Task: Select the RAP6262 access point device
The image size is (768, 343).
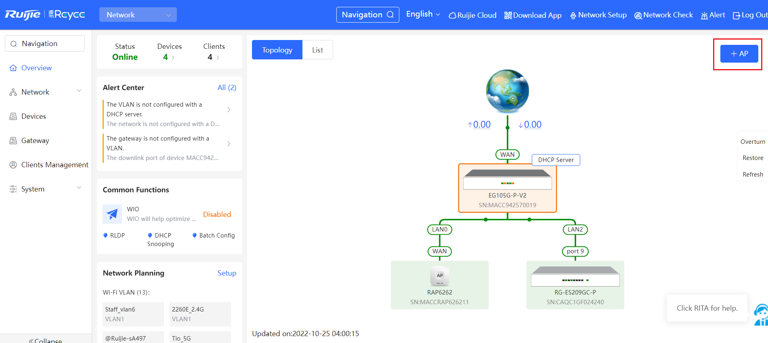Action: pyautogui.click(x=440, y=285)
